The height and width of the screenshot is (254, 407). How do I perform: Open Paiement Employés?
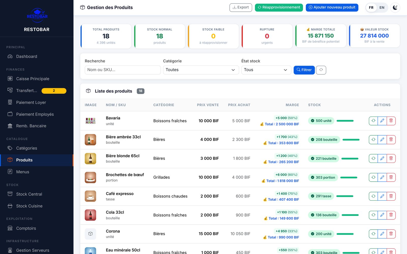(37, 114)
